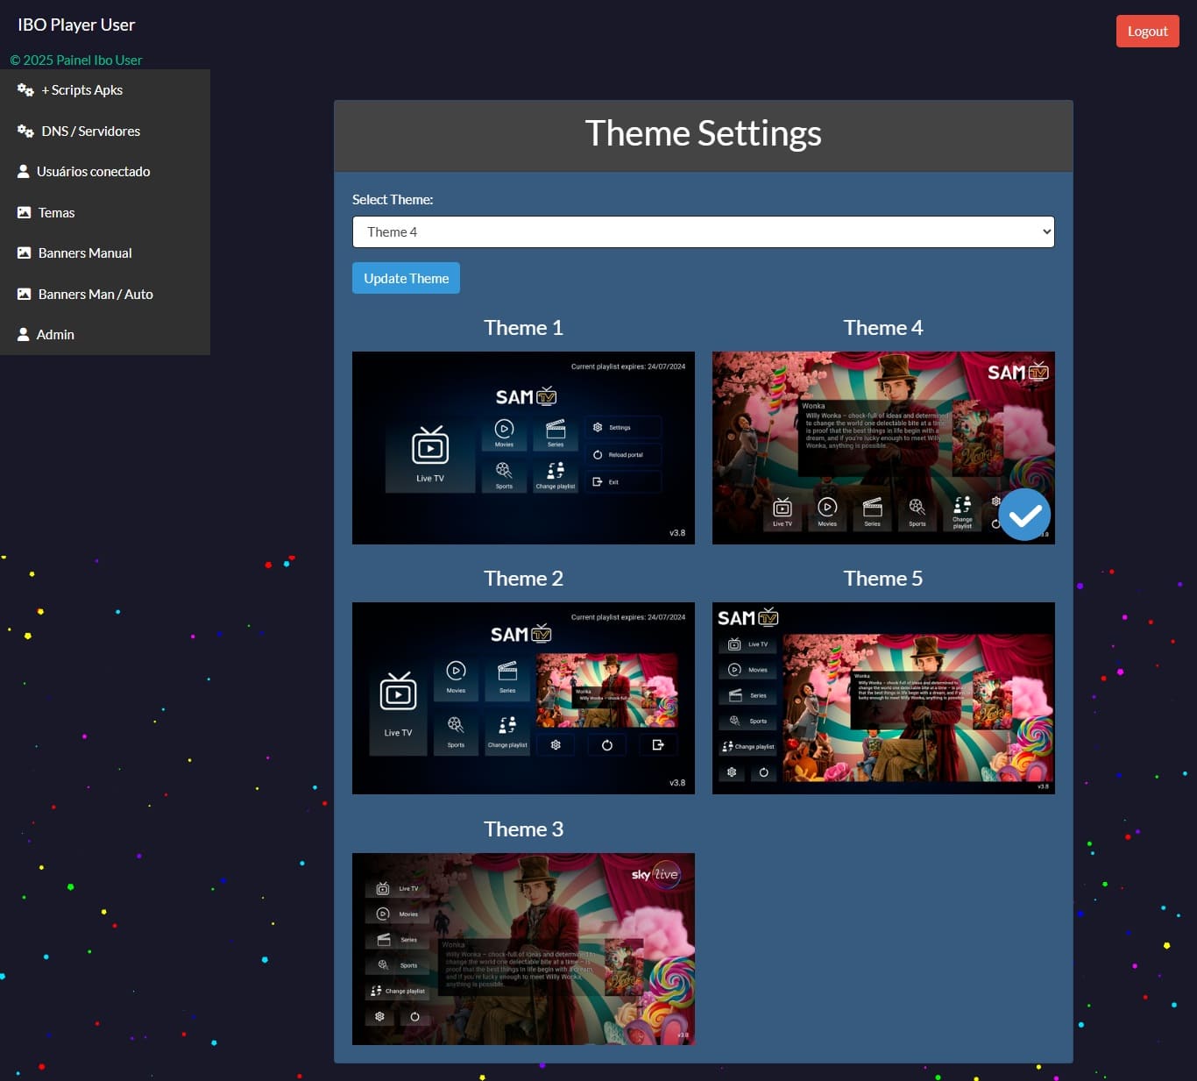
Task: Open the Temas menu item
Action: tap(56, 213)
